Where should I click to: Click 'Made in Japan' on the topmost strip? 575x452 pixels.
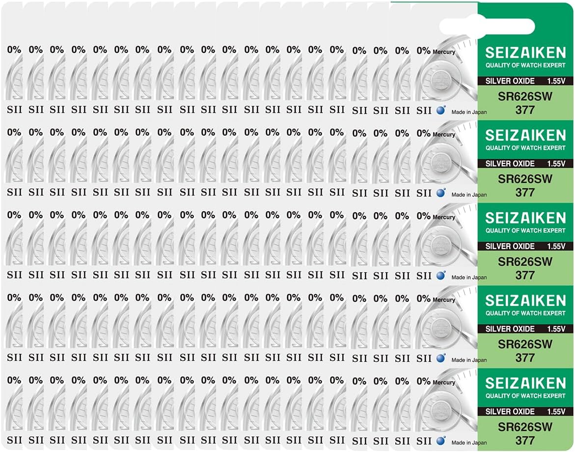point(469,112)
